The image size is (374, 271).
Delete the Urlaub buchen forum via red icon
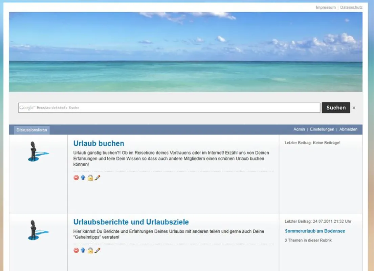coord(76,178)
